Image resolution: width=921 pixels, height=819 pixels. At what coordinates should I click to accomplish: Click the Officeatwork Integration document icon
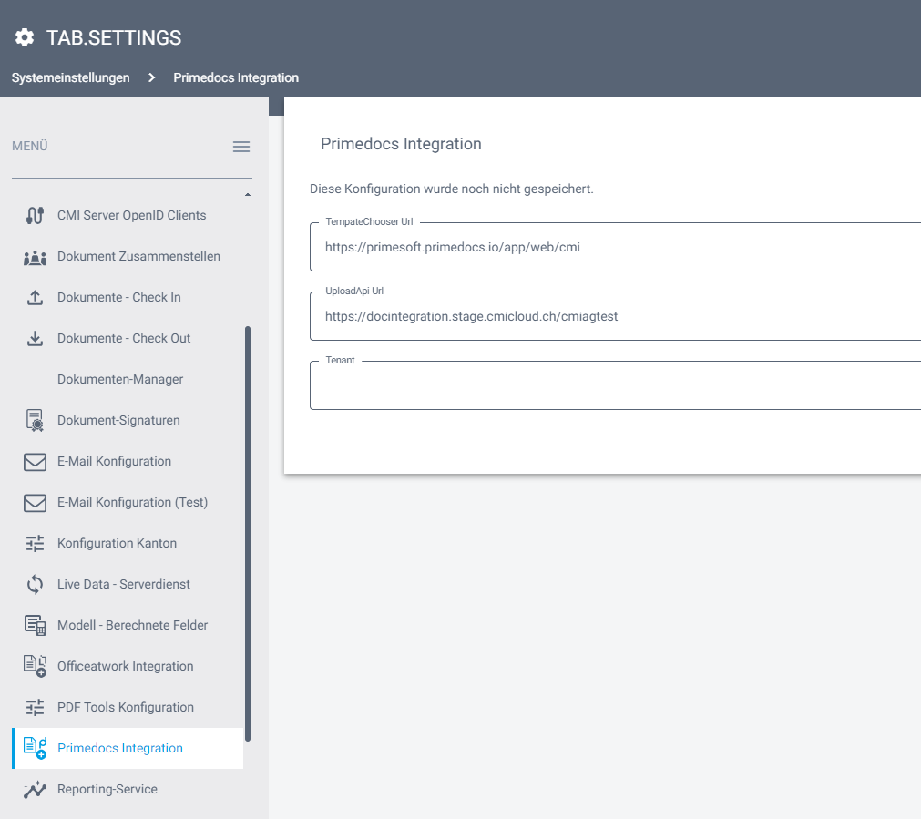tap(36, 667)
